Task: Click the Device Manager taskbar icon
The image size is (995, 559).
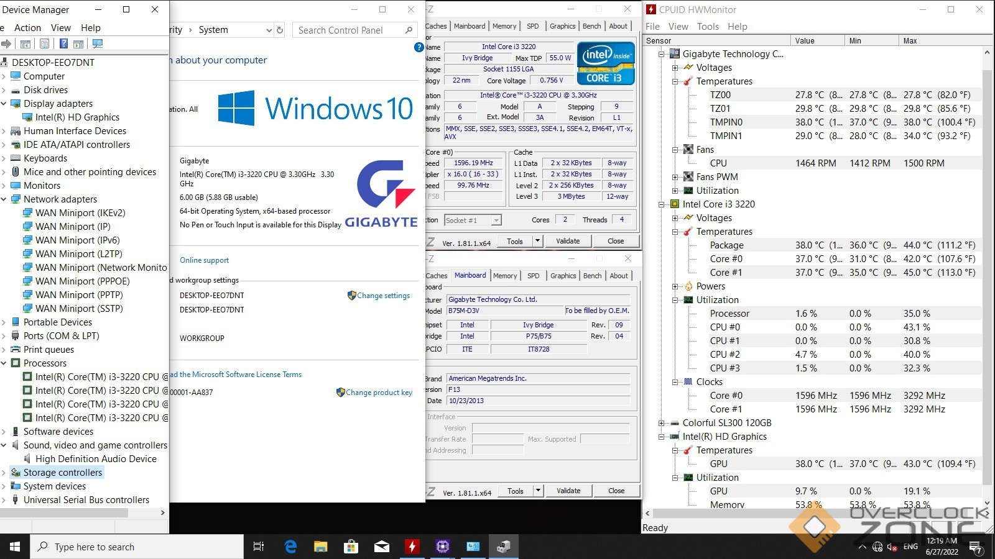Action: coord(503,547)
